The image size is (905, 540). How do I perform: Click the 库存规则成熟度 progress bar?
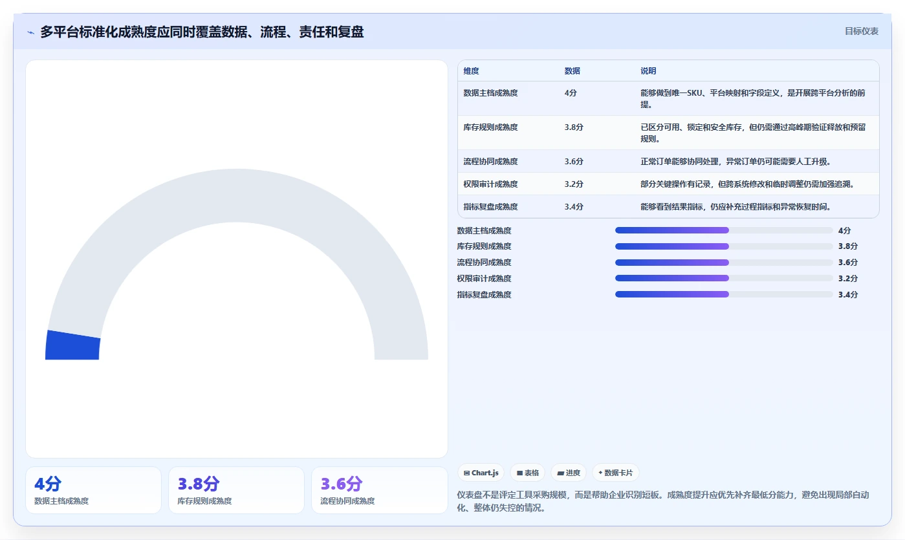pos(724,246)
